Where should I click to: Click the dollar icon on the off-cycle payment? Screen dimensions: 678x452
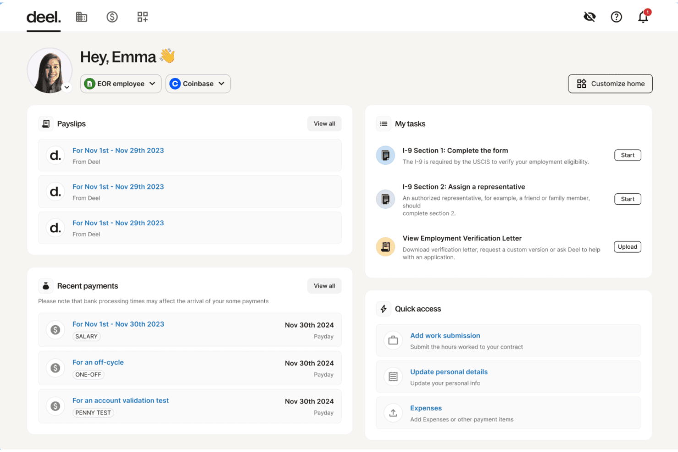[x=55, y=368]
